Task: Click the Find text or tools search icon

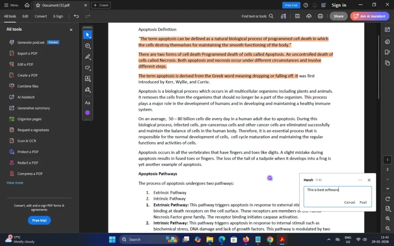Action: (x=271, y=17)
